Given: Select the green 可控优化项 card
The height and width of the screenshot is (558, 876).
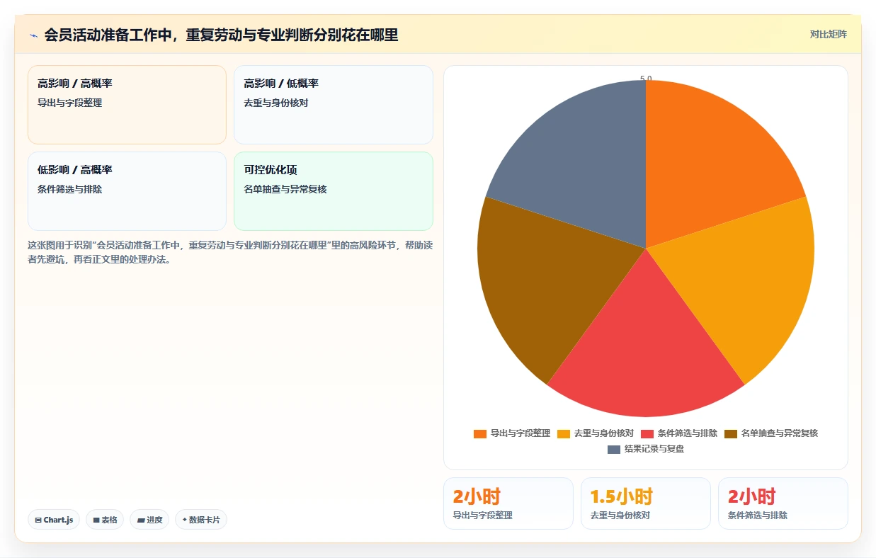Looking at the screenshot, I should 334,191.
